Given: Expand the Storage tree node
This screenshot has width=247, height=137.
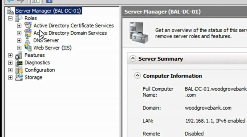Looking at the screenshot, I should (x=10, y=78).
